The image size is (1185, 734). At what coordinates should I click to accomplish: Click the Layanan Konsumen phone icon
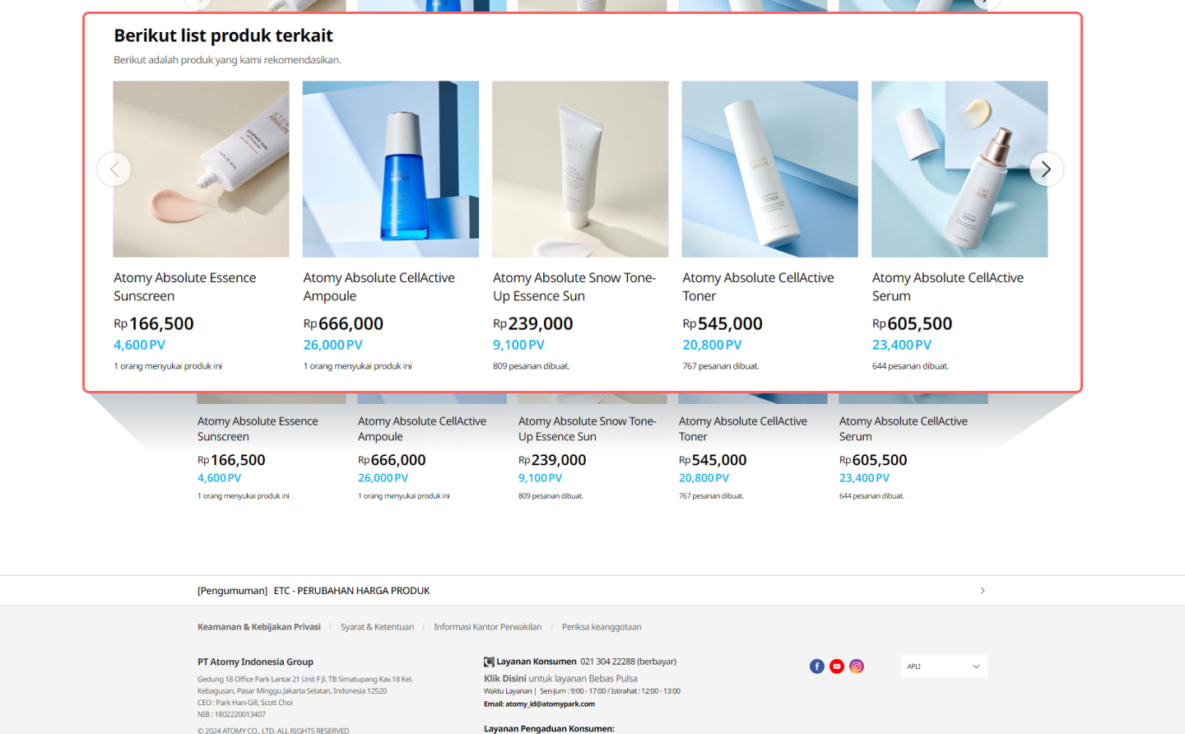(489, 662)
